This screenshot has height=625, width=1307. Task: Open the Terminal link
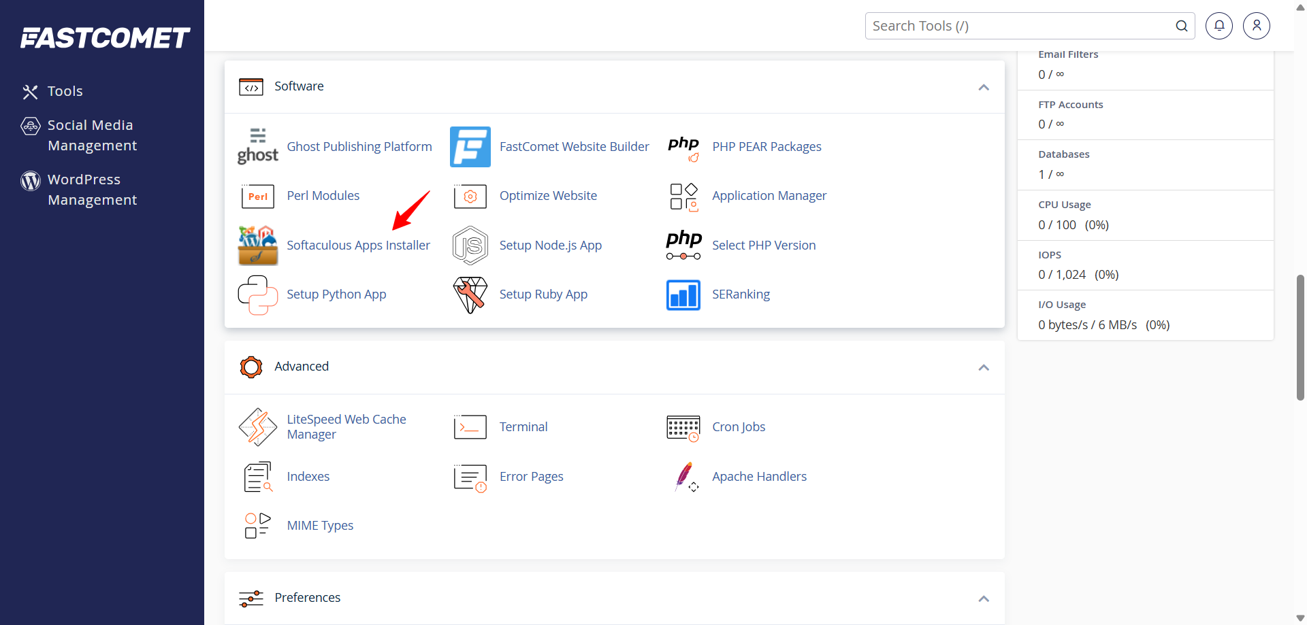[523, 427]
